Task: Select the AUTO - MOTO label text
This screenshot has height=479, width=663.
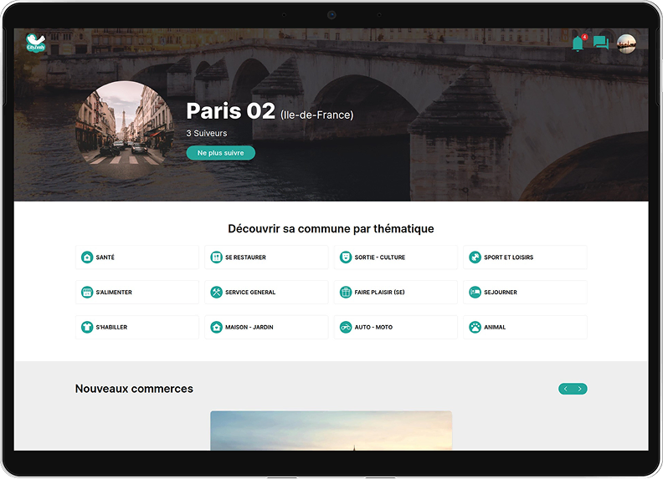Action: [x=374, y=328]
